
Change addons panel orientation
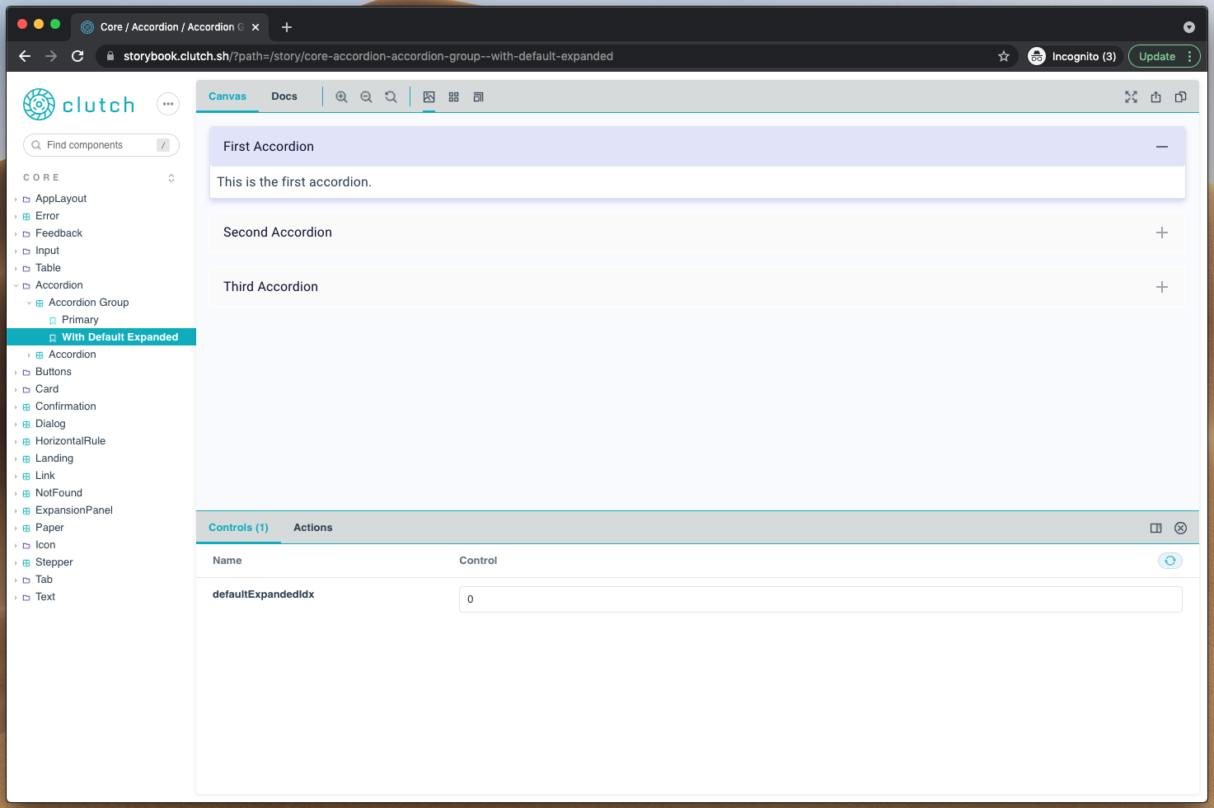1155,528
